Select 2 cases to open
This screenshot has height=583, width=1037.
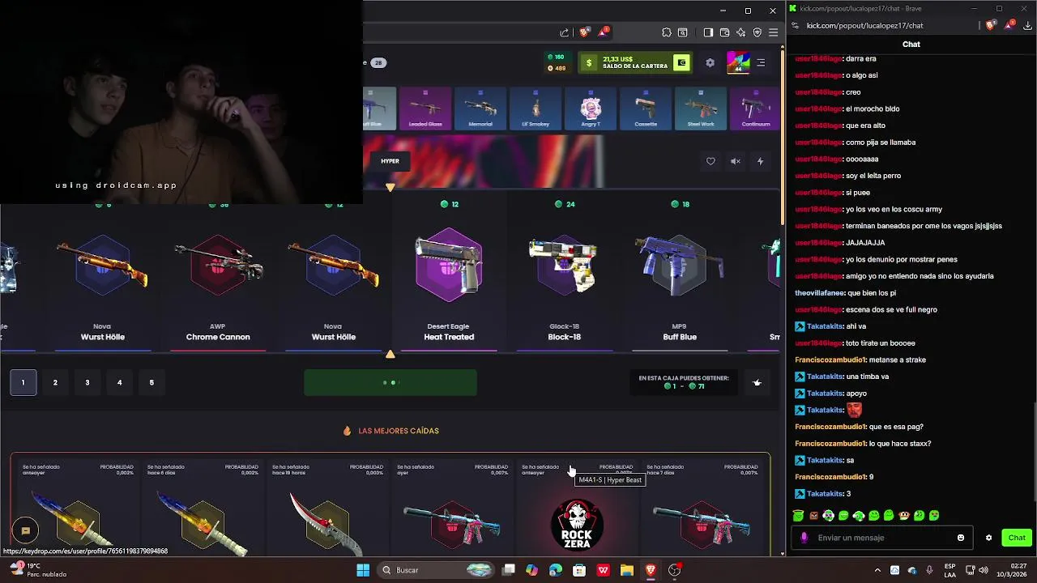[55, 382]
